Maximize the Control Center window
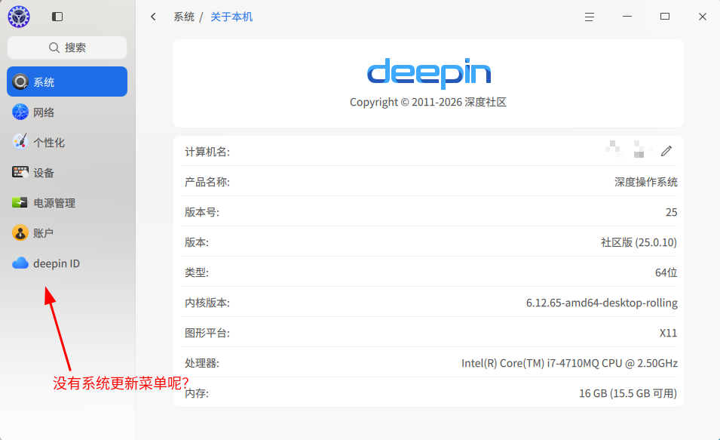 [665, 17]
